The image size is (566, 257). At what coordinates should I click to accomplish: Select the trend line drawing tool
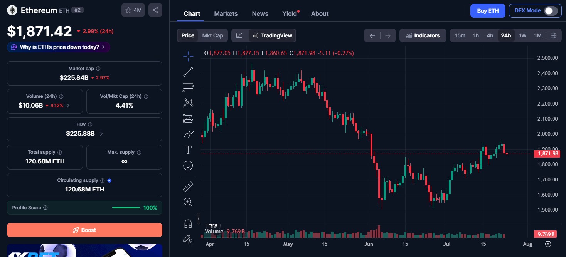click(x=188, y=72)
